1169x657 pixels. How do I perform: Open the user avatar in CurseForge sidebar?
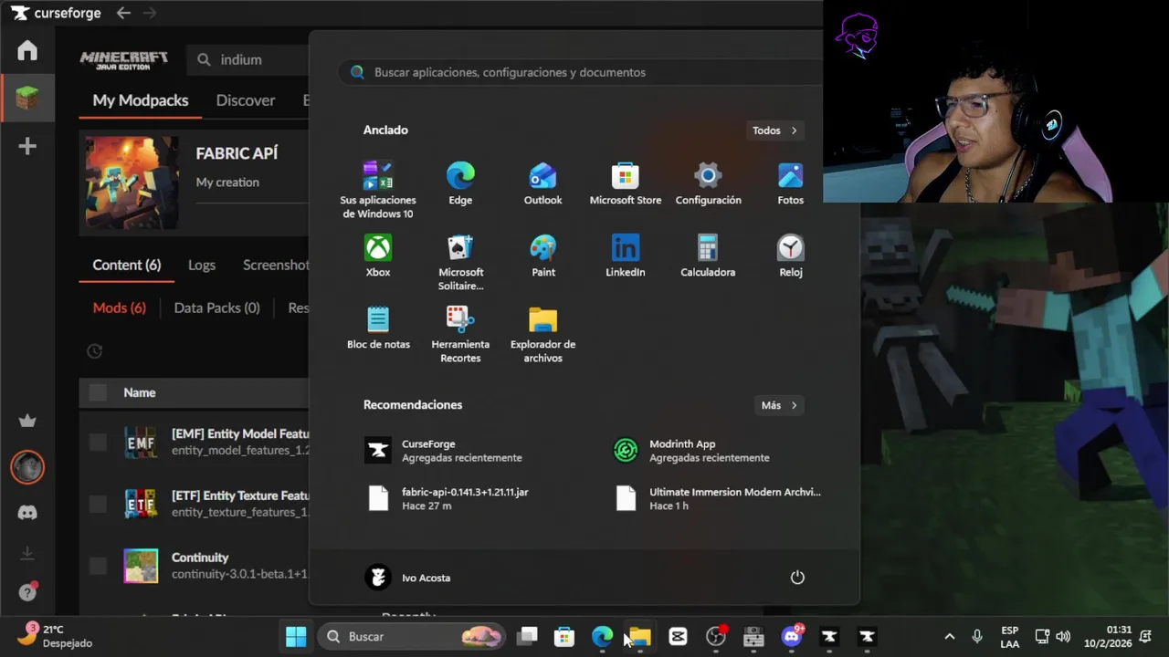coord(27,467)
